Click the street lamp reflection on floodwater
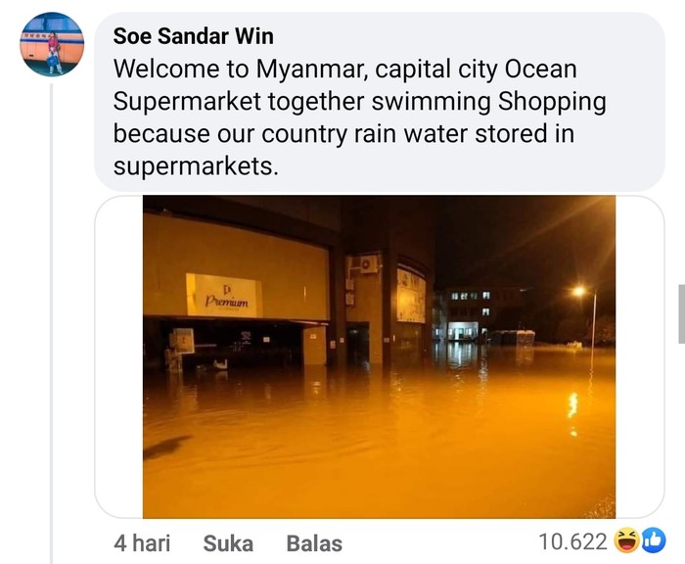This screenshot has height=564, width=685. coord(572,401)
